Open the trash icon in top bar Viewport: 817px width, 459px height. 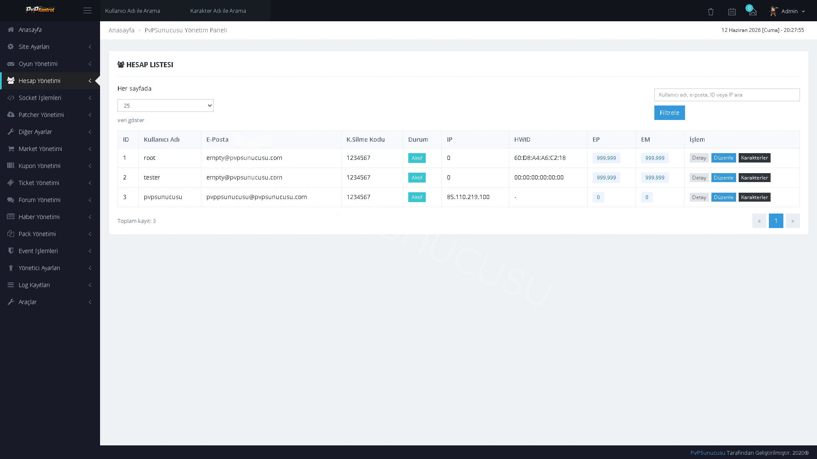(711, 11)
